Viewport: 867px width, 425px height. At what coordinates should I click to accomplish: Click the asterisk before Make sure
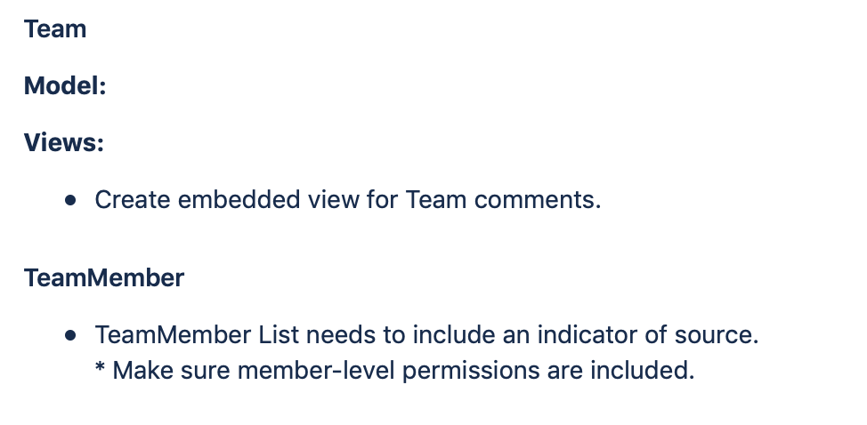point(100,366)
